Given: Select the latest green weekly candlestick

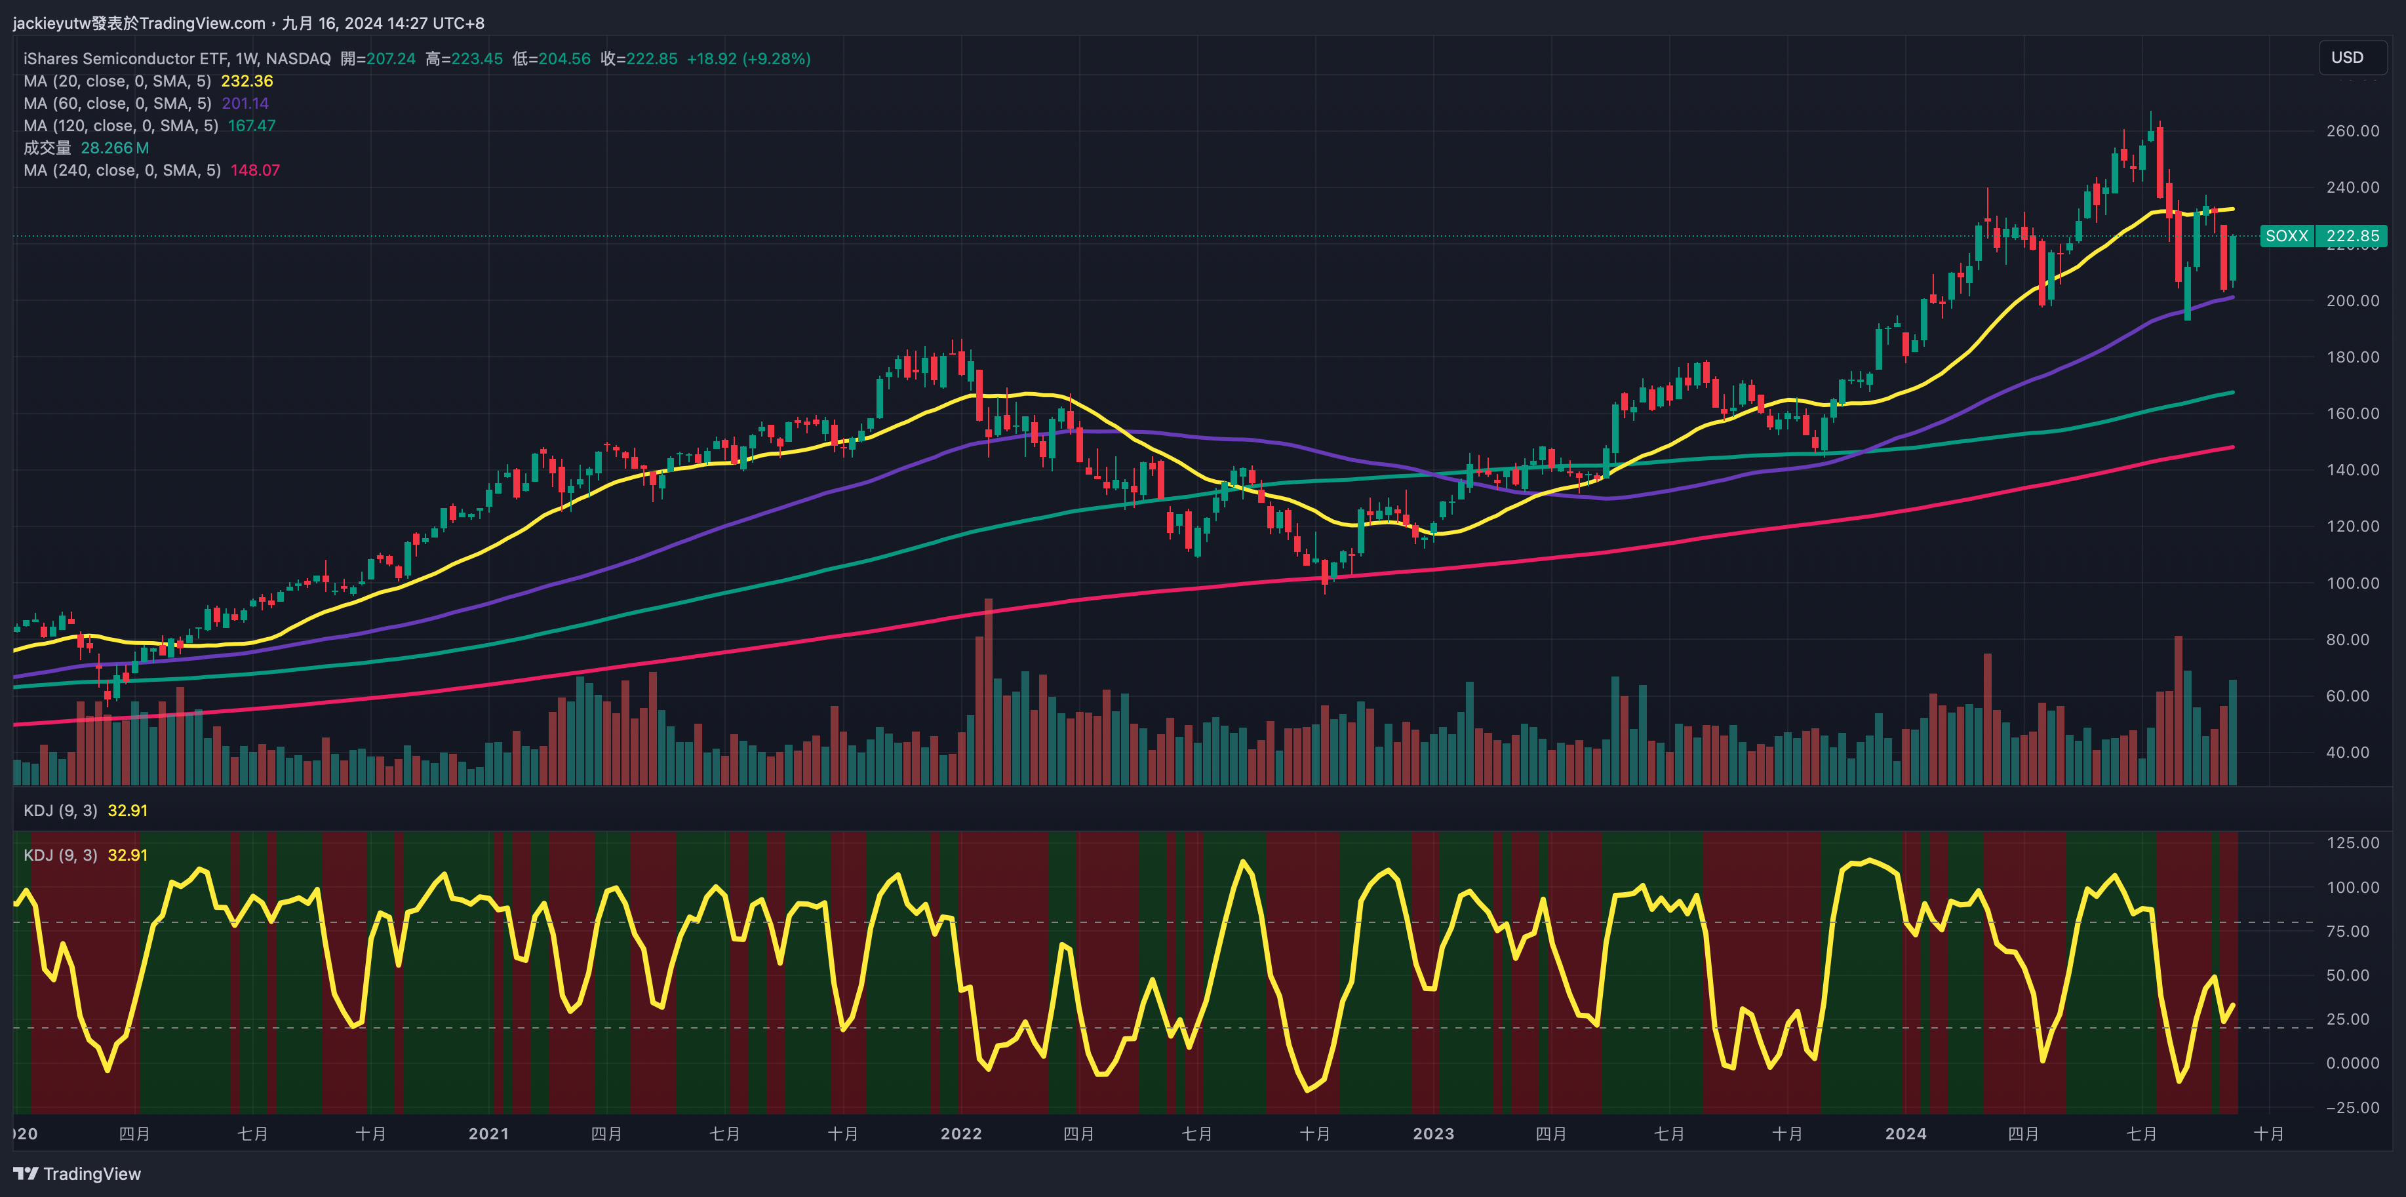Looking at the screenshot, I should point(2232,258).
